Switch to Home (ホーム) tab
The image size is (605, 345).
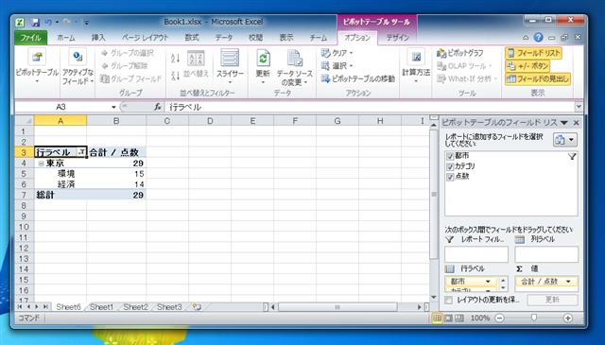point(66,38)
